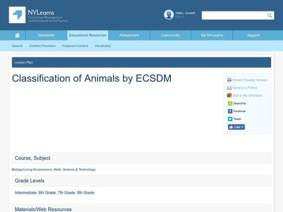Click the Printer Friendly Version icon

(x=230, y=80)
